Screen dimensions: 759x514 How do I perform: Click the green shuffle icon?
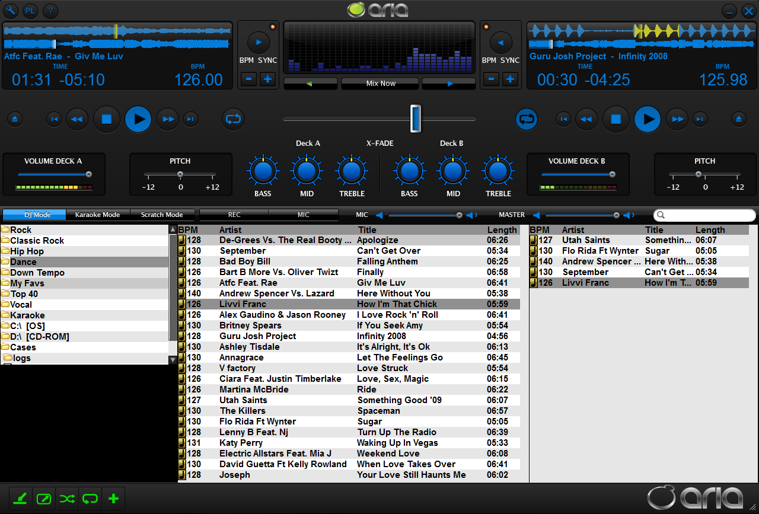click(67, 499)
